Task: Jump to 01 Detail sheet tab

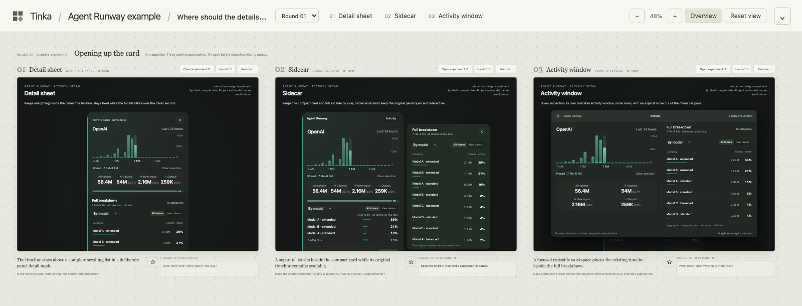Action: (350, 16)
